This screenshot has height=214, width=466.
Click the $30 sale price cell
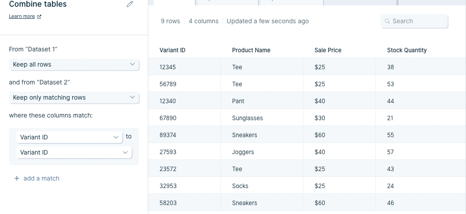(339, 118)
